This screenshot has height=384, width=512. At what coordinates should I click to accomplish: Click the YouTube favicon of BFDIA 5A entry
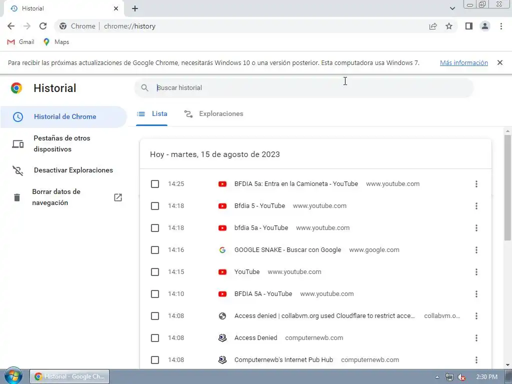[222, 294]
